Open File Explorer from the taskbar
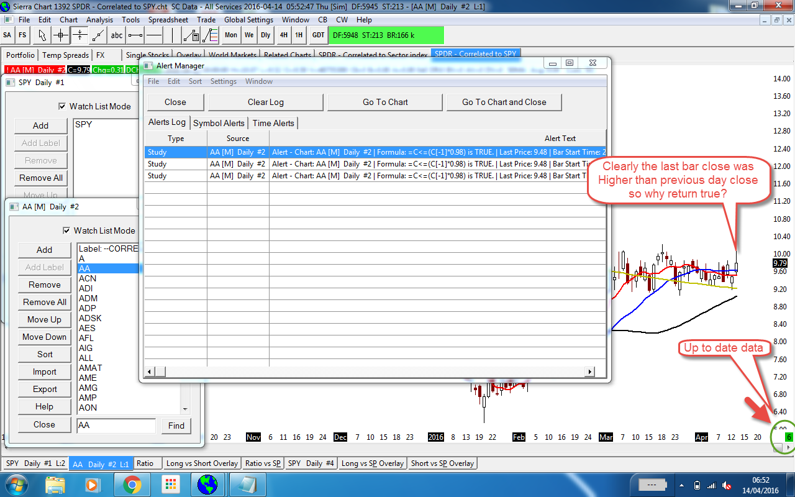This screenshot has width=795, height=497. pyautogui.click(x=55, y=484)
